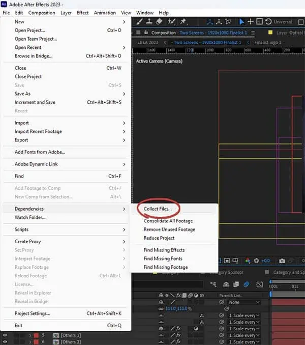305x345 pixels.
Task: Expand the Others 2 layer twirl arrow
Action: [30, 342]
